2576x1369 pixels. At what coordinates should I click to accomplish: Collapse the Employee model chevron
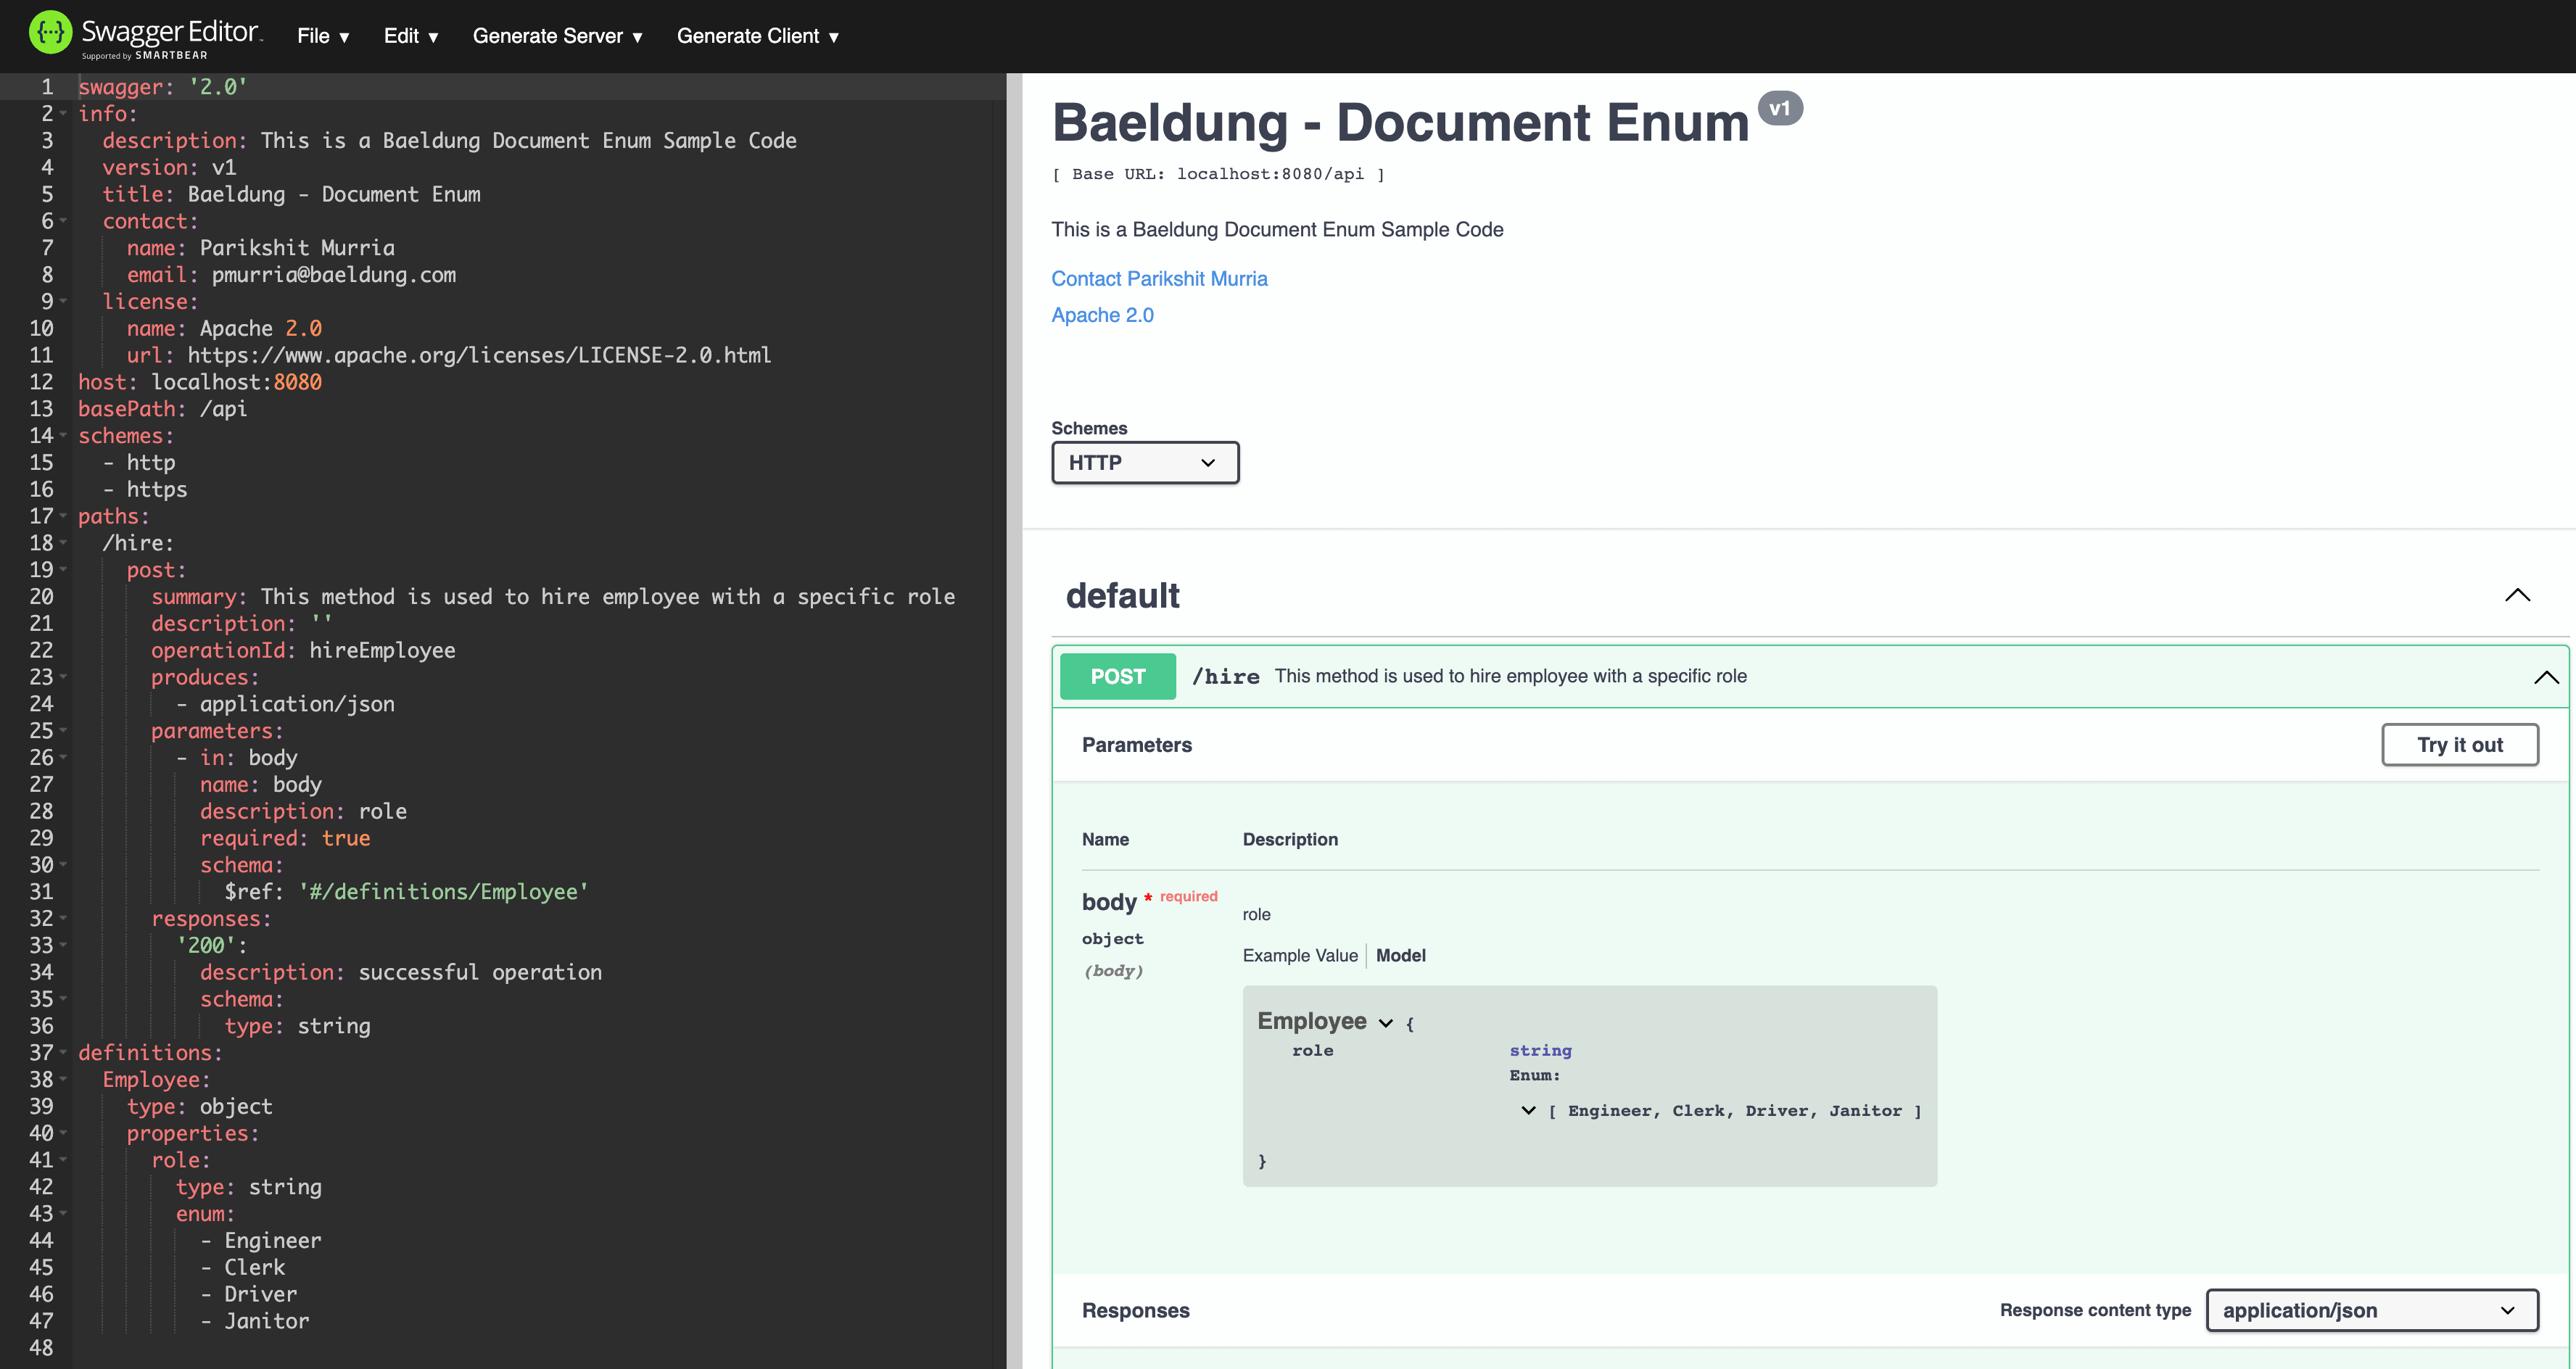point(1386,1023)
